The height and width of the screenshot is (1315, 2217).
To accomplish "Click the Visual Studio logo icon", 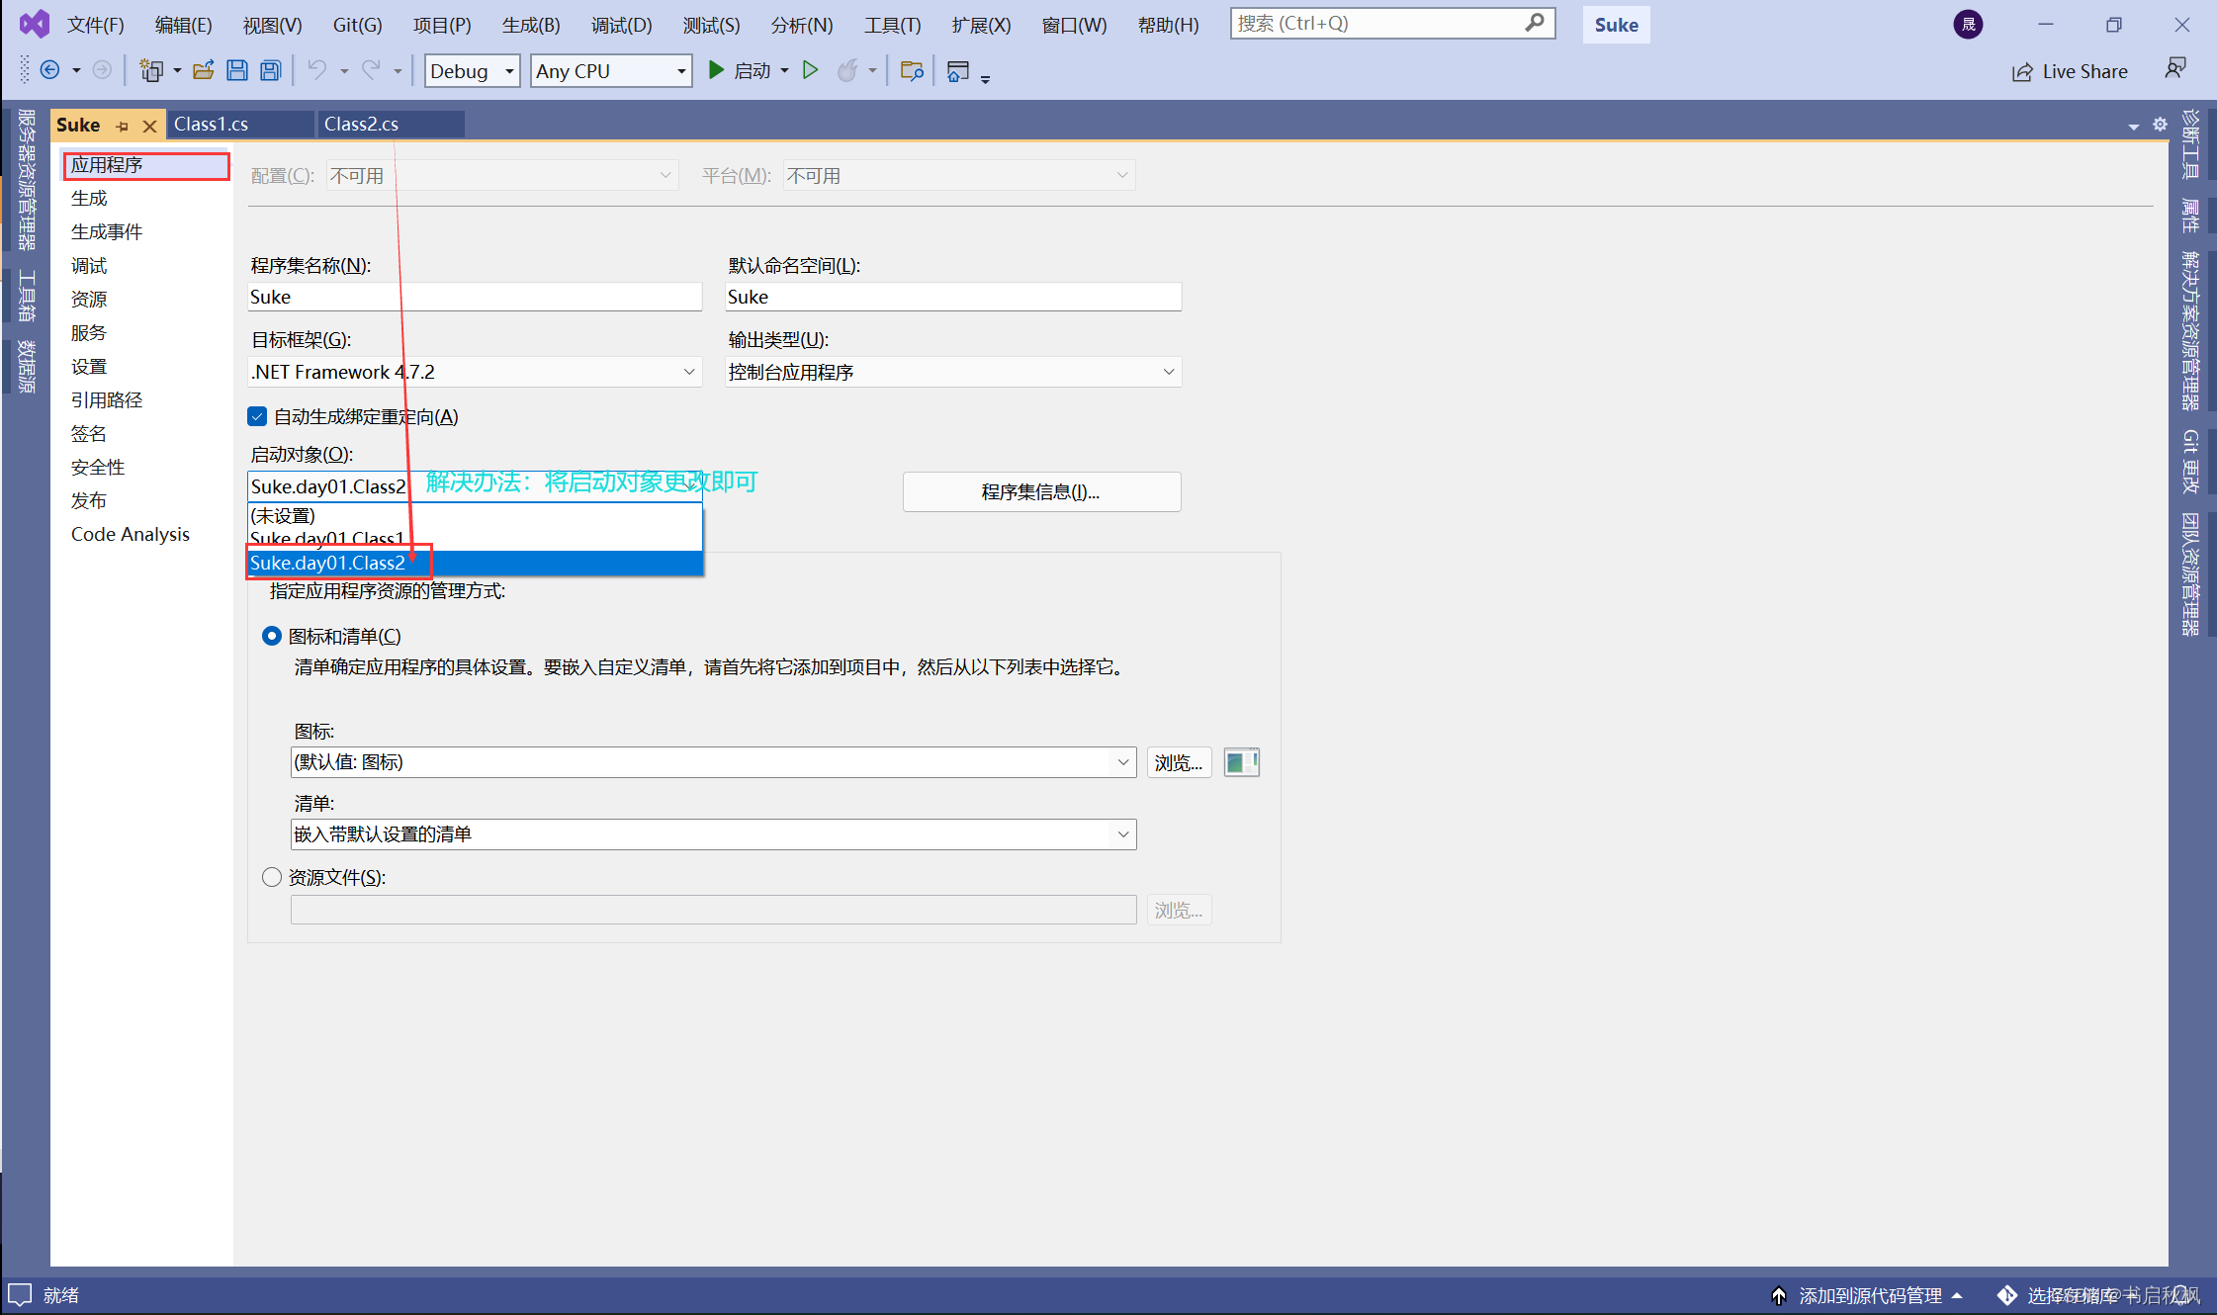I will (34, 24).
